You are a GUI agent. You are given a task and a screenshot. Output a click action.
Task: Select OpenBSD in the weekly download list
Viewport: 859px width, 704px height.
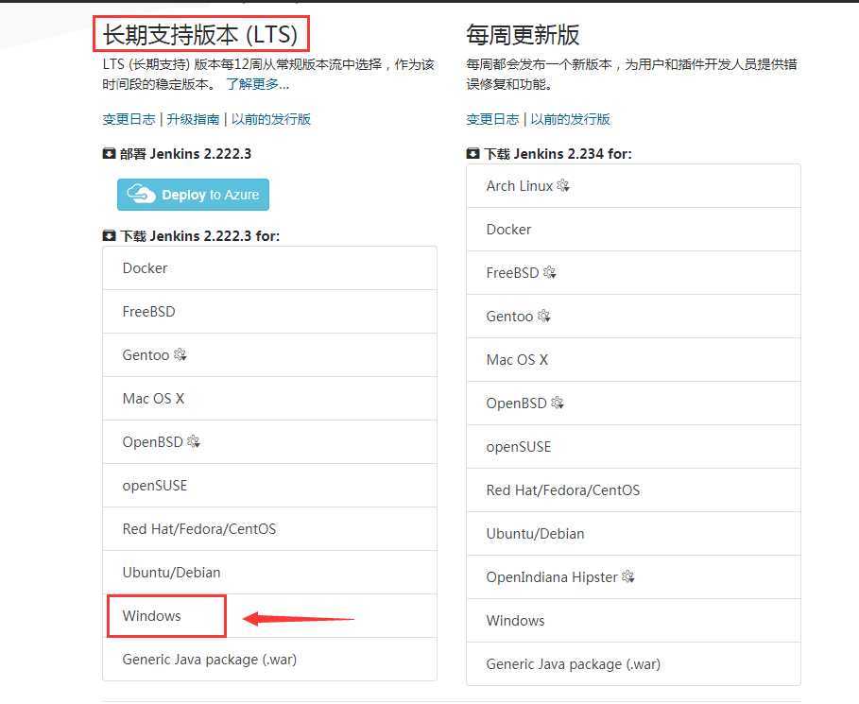pyautogui.click(x=633, y=404)
